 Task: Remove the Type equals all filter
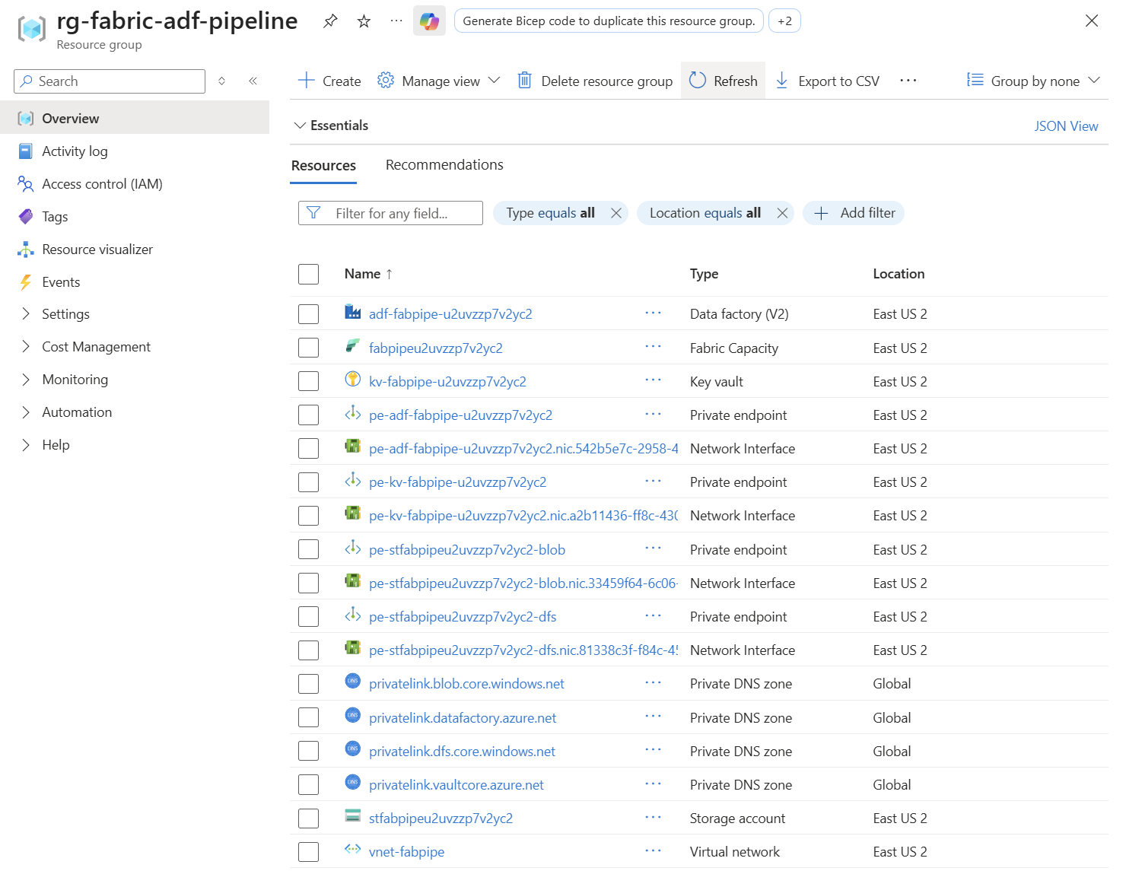[616, 213]
